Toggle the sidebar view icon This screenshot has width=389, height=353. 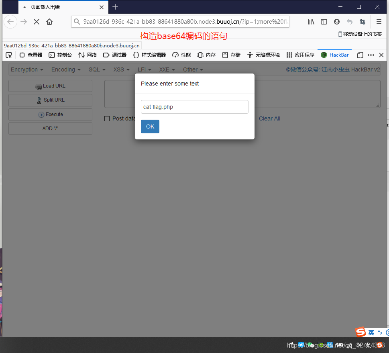pyautogui.click(x=324, y=22)
